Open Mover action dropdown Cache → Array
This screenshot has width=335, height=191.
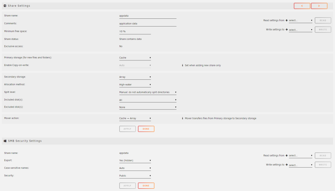point(135,118)
